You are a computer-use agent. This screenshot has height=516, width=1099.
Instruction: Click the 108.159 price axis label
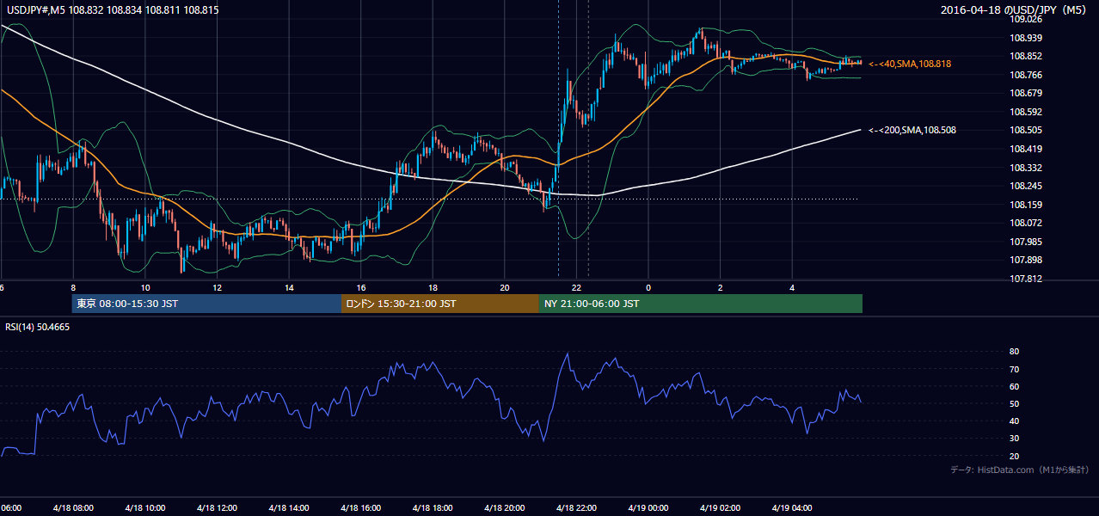(x=1025, y=205)
